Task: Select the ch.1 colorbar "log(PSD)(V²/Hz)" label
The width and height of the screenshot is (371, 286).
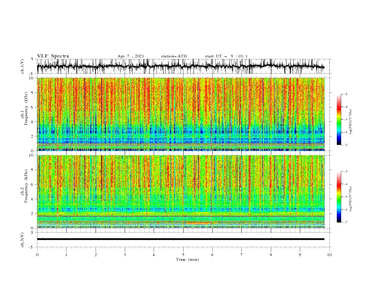Action: click(350, 122)
